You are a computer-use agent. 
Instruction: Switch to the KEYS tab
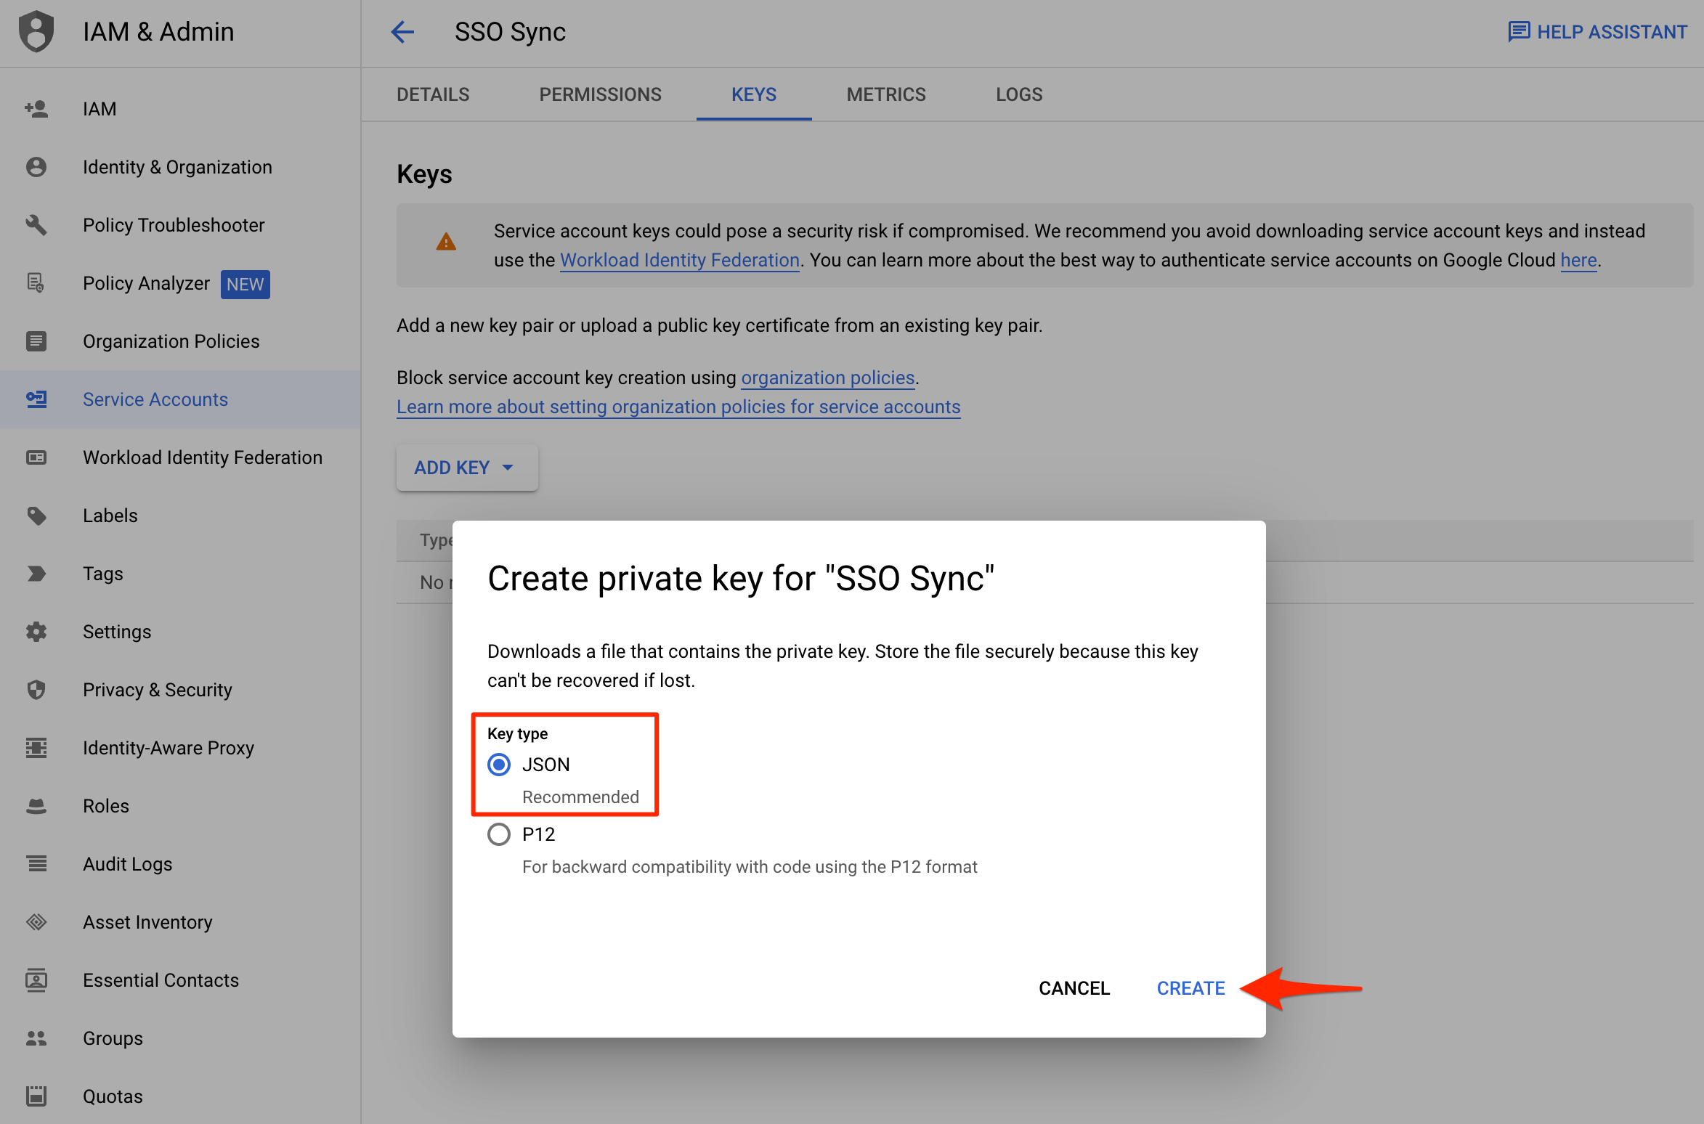click(754, 94)
